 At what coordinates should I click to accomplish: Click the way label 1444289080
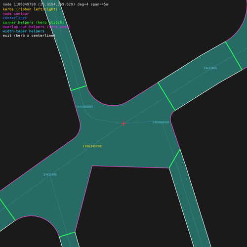coord(84,107)
